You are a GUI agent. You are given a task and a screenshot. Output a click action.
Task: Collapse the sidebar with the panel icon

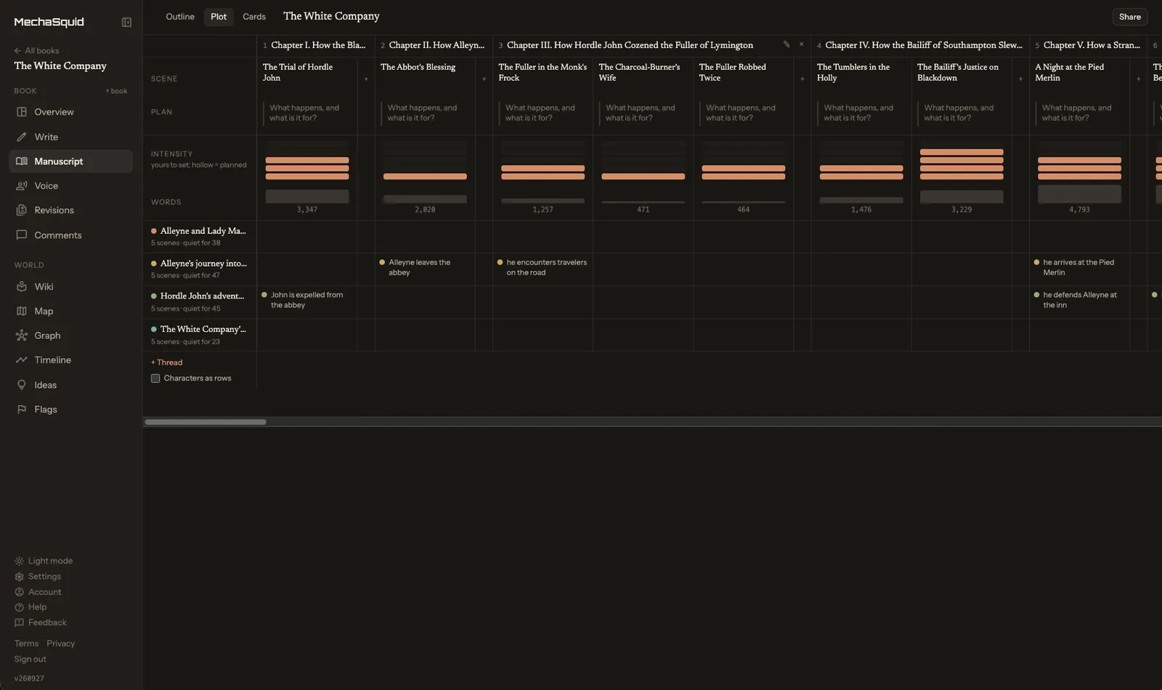click(x=126, y=23)
